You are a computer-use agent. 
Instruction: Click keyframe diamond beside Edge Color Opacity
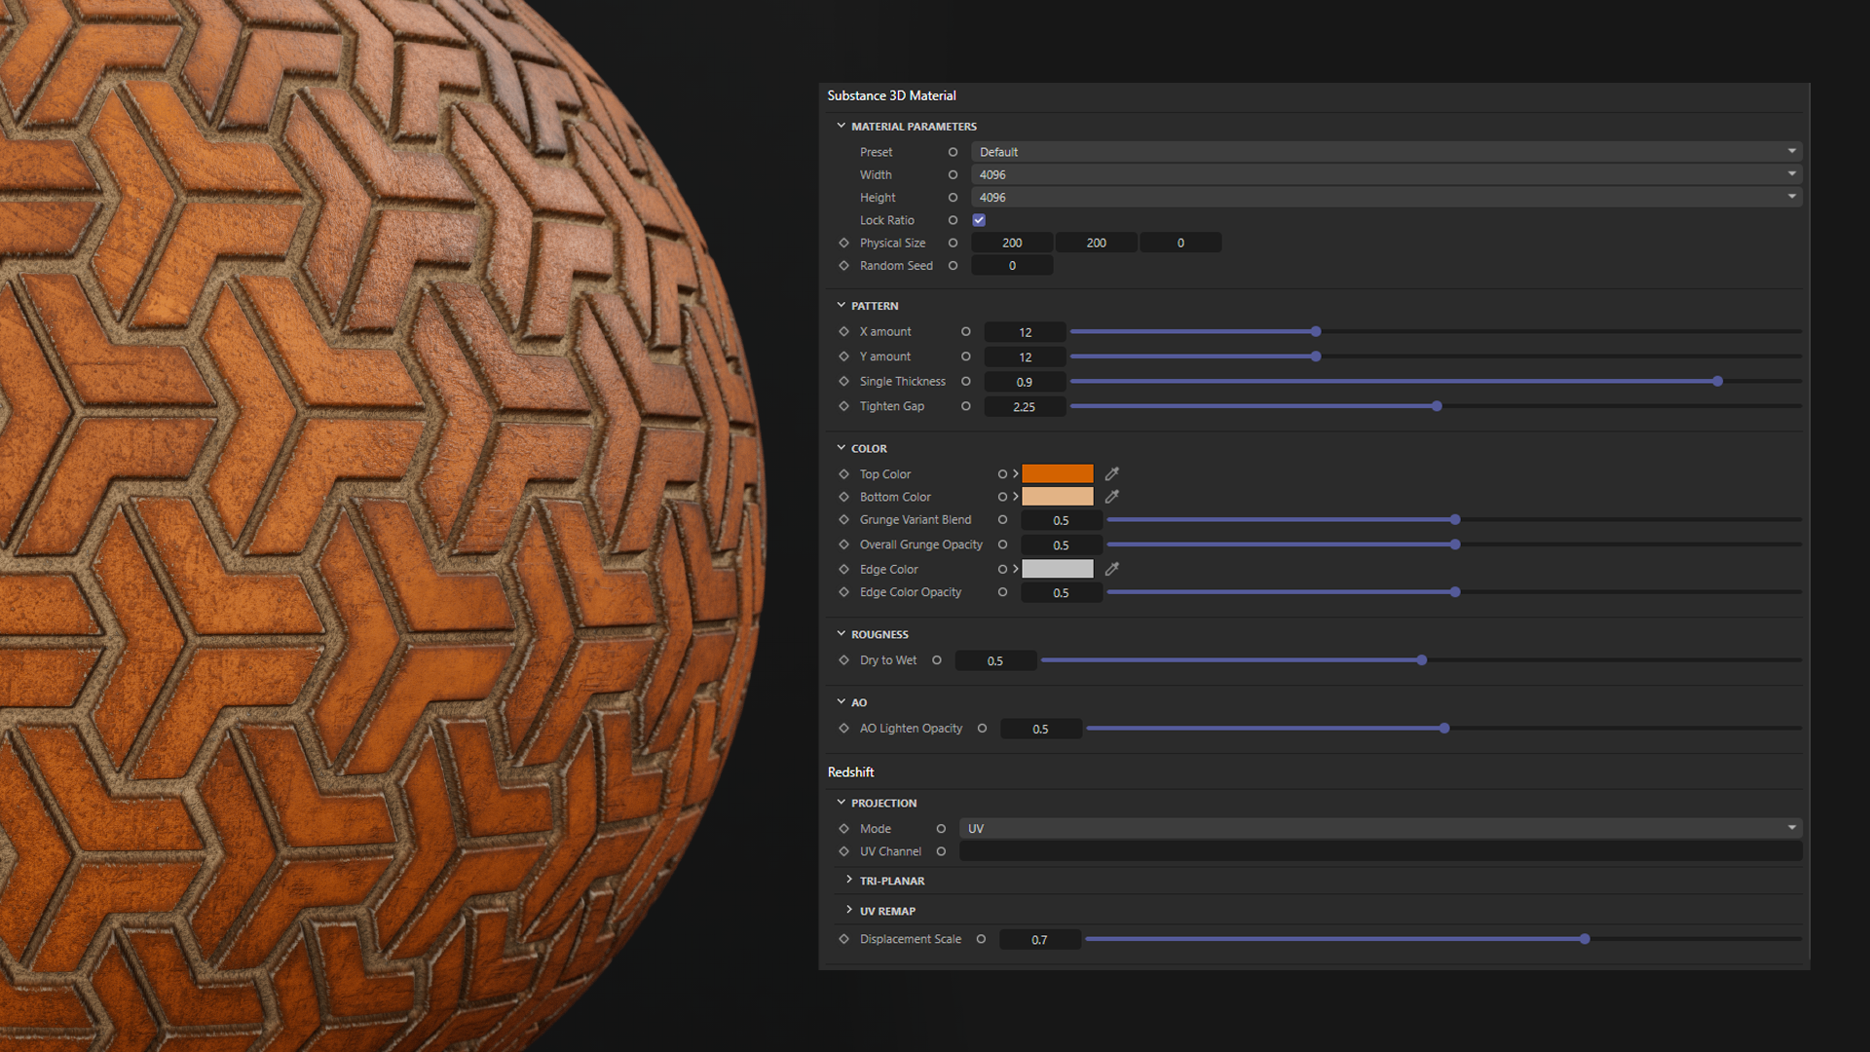pos(843,592)
